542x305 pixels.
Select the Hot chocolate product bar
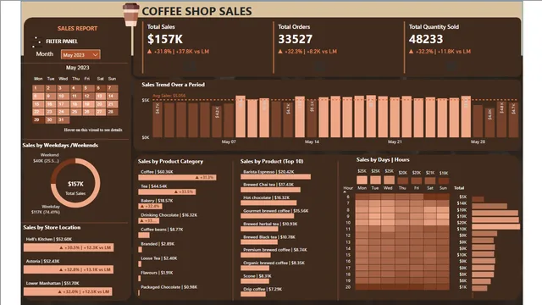coord(268,203)
